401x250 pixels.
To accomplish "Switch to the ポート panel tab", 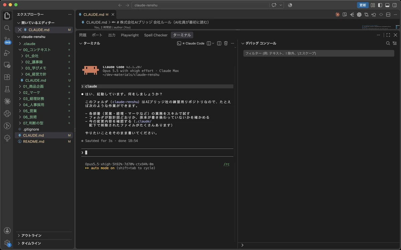I will 97,35.
